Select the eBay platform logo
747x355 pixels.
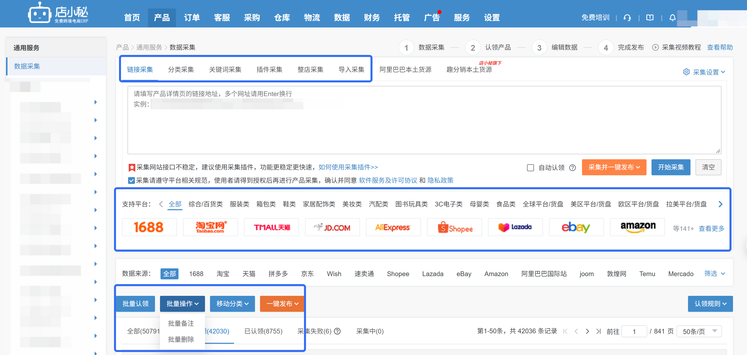pos(576,227)
